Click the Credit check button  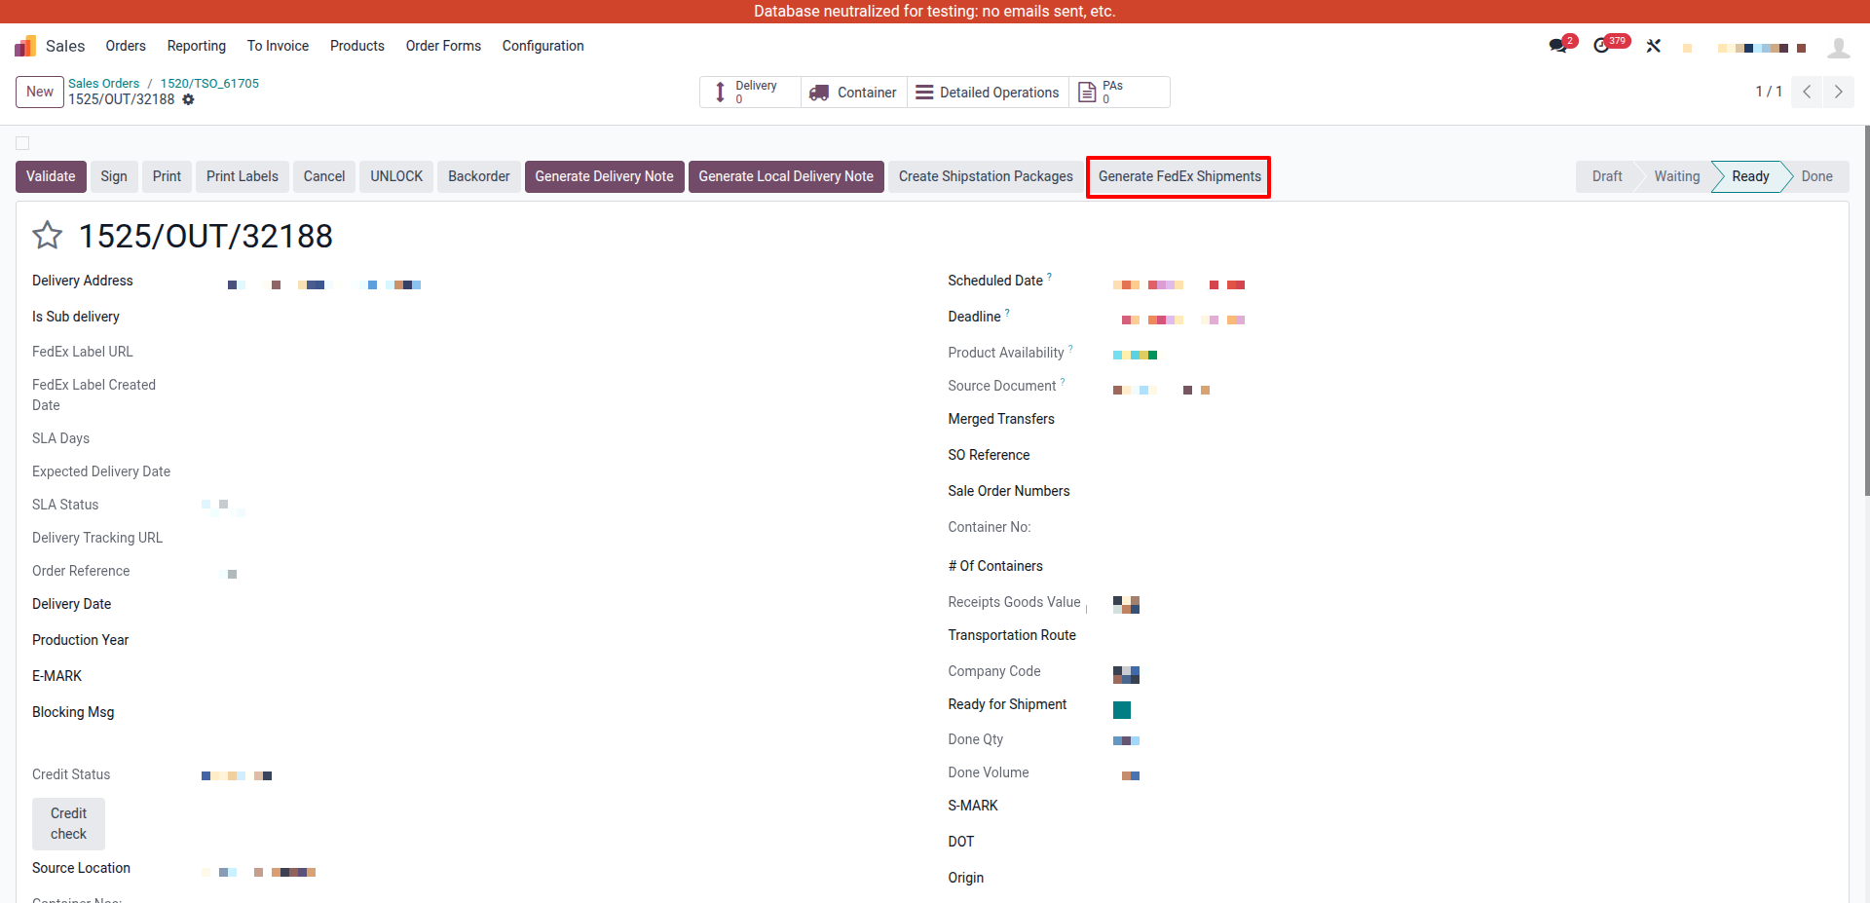coord(68,823)
